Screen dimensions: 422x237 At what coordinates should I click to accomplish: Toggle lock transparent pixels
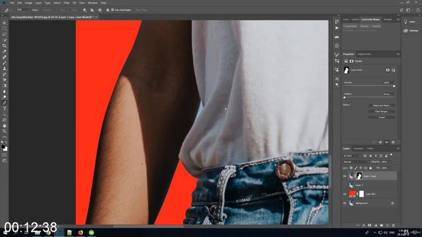[351, 168]
